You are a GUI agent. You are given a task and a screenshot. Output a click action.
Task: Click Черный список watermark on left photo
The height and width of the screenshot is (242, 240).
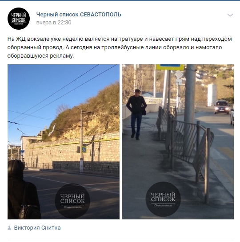click(x=72, y=201)
